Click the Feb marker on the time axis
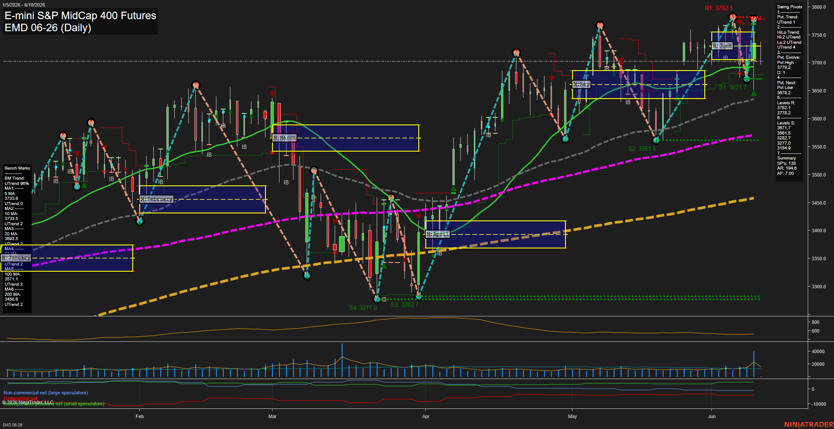Viewport: 834px width, 429px height. coord(140,416)
